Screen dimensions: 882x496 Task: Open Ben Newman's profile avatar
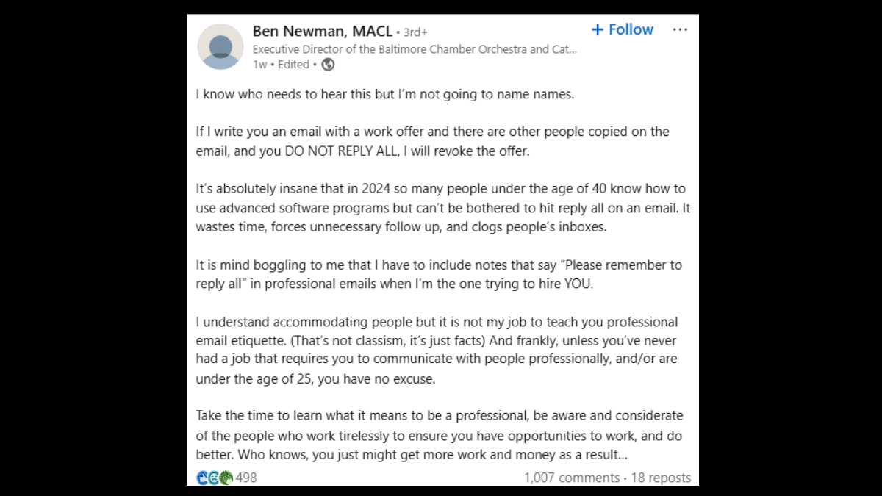(220, 46)
